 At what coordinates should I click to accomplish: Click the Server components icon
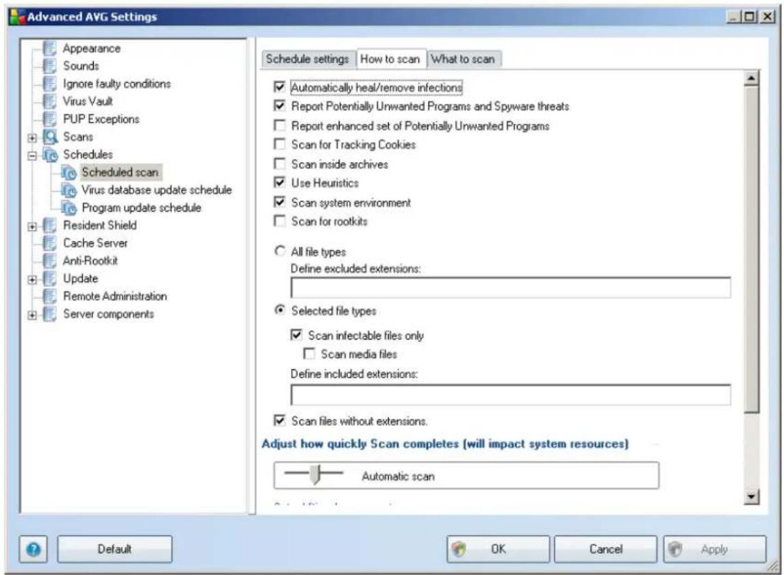tap(49, 314)
